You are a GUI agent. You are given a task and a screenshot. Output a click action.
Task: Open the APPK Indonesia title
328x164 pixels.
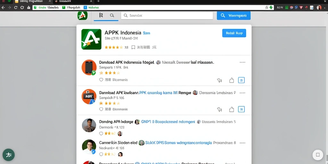(x=123, y=33)
